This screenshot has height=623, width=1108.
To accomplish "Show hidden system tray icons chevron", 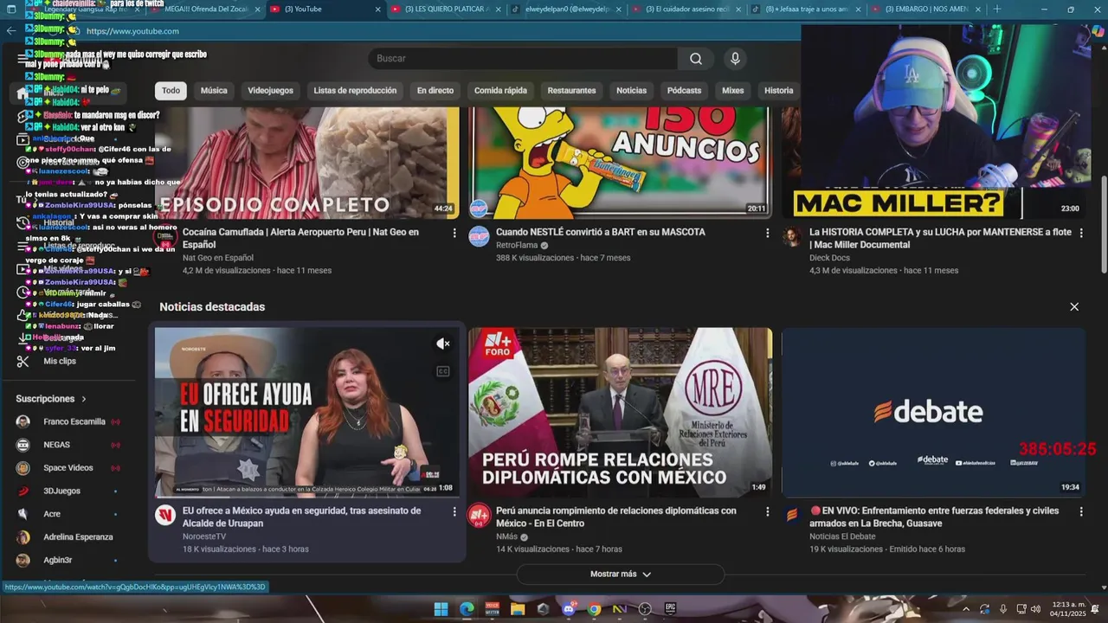I will point(966,609).
